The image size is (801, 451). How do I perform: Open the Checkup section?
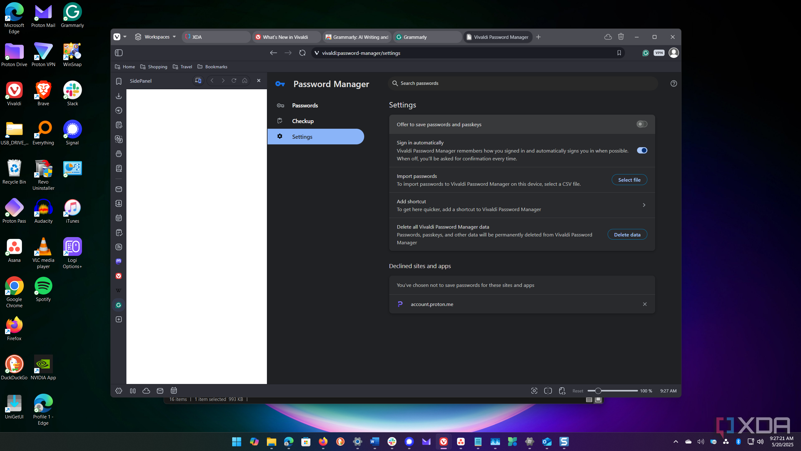tap(315, 121)
